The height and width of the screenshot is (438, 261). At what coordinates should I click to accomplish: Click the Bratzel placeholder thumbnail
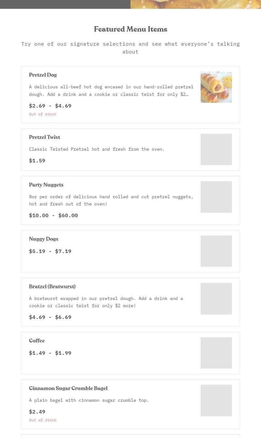click(x=216, y=299)
